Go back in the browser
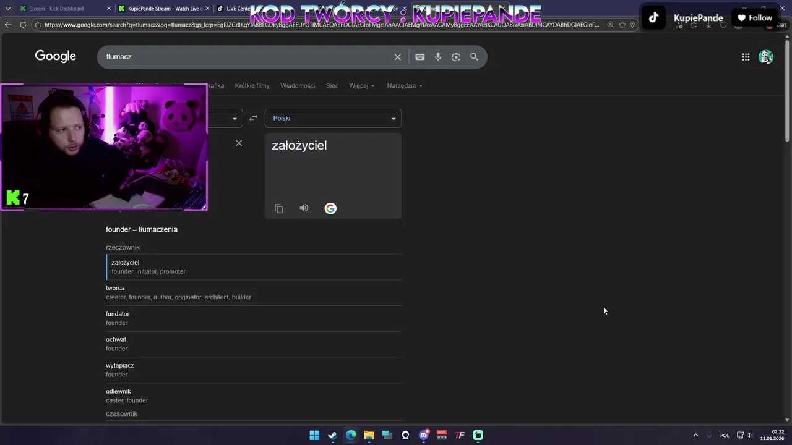This screenshot has height=445, width=792. 8,25
